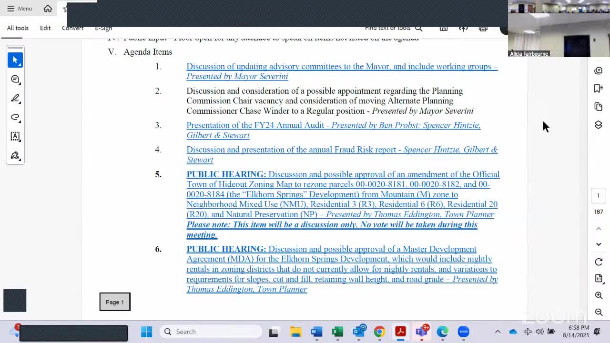This screenshot has width=610, height=343.
Task: Open the page display fit options
Action: (599, 278)
